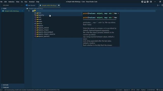The image size is (163, 91).
Task: Open the Edit menu
Action: 5,2
